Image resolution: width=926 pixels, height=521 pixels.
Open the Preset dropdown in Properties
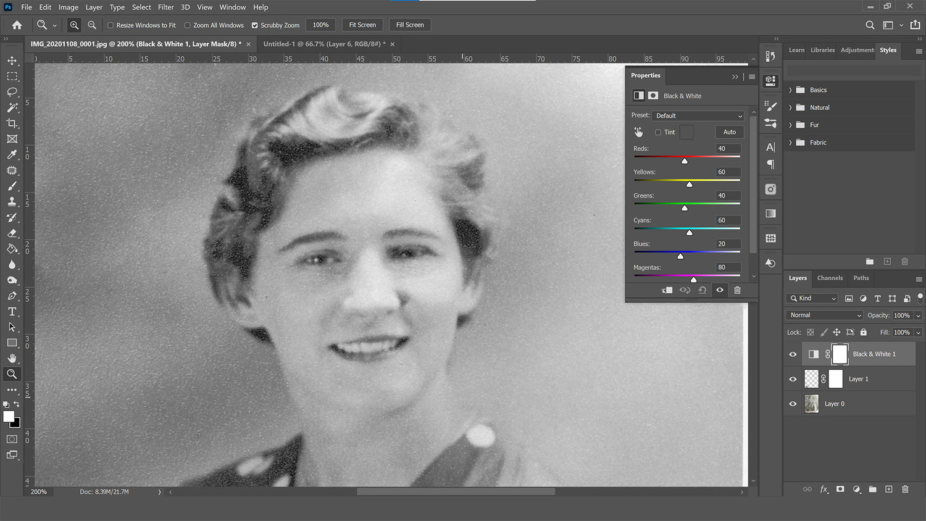tap(698, 115)
